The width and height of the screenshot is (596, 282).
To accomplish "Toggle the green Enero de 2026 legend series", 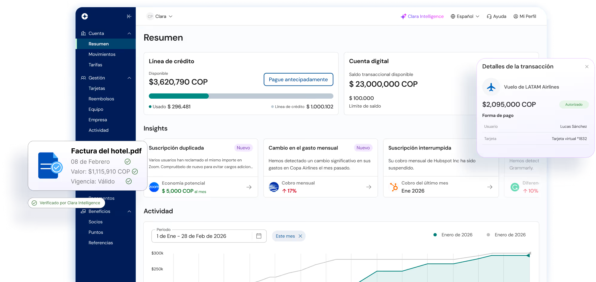I will click(453, 235).
